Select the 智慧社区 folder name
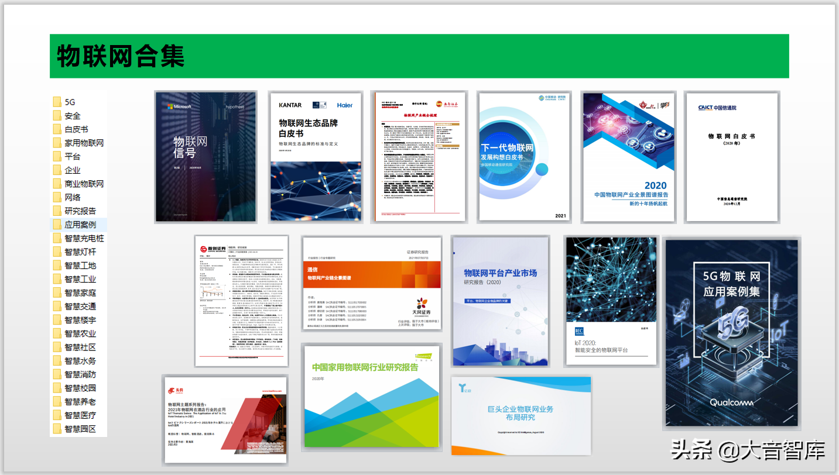 pos(80,347)
